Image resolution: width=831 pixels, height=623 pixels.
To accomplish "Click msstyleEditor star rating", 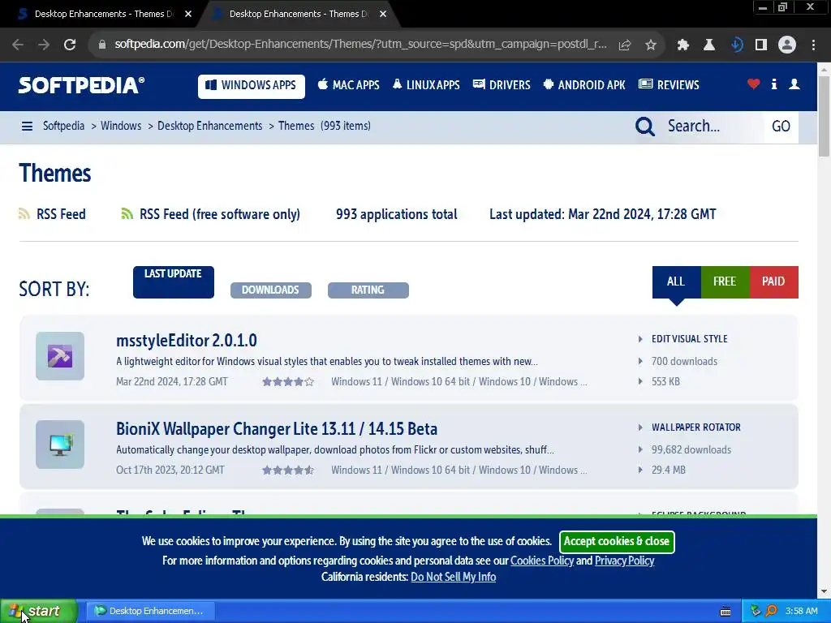I will pos(288,382).
